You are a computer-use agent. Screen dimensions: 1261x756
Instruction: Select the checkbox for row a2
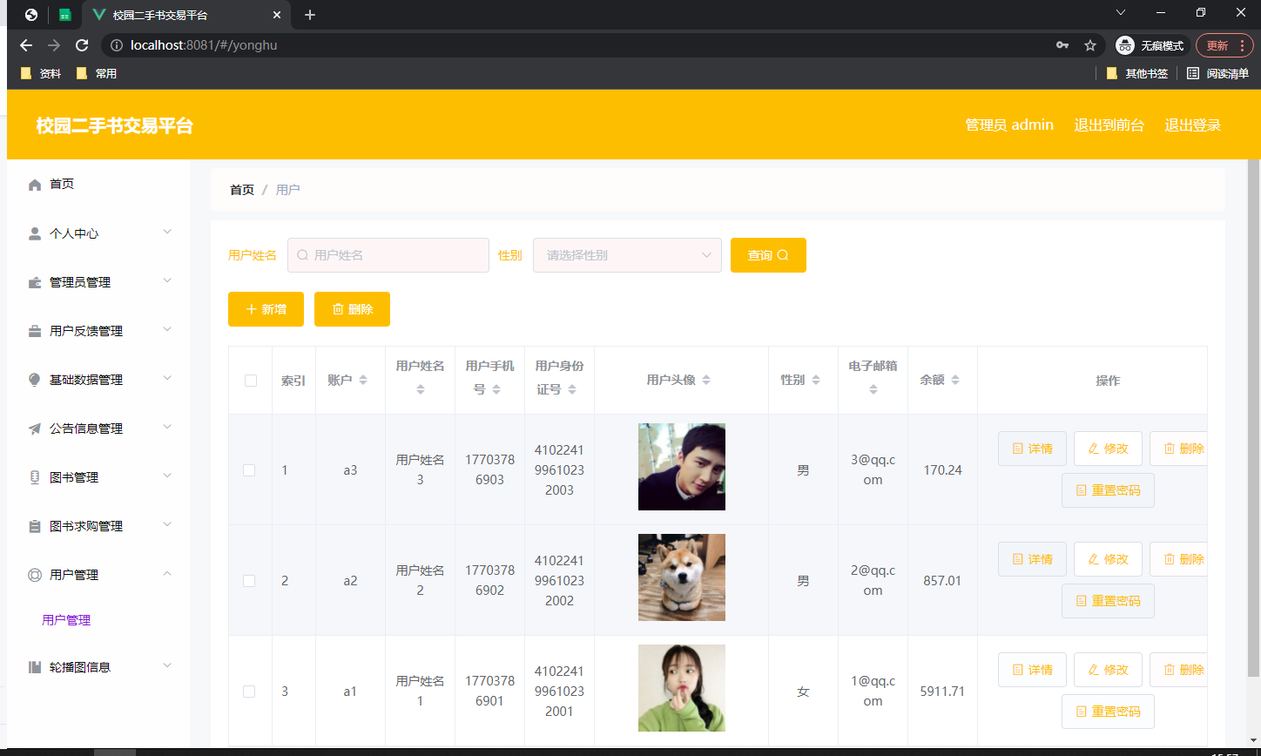[x=249, y=581]
